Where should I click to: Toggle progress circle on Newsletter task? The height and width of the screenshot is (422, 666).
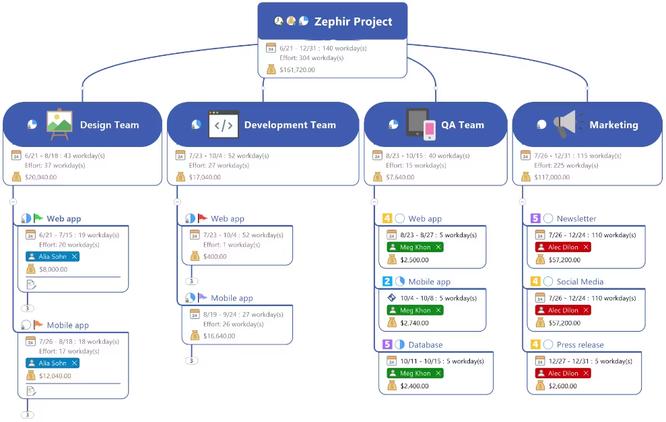pyautogui.click(x=548, y=218)
